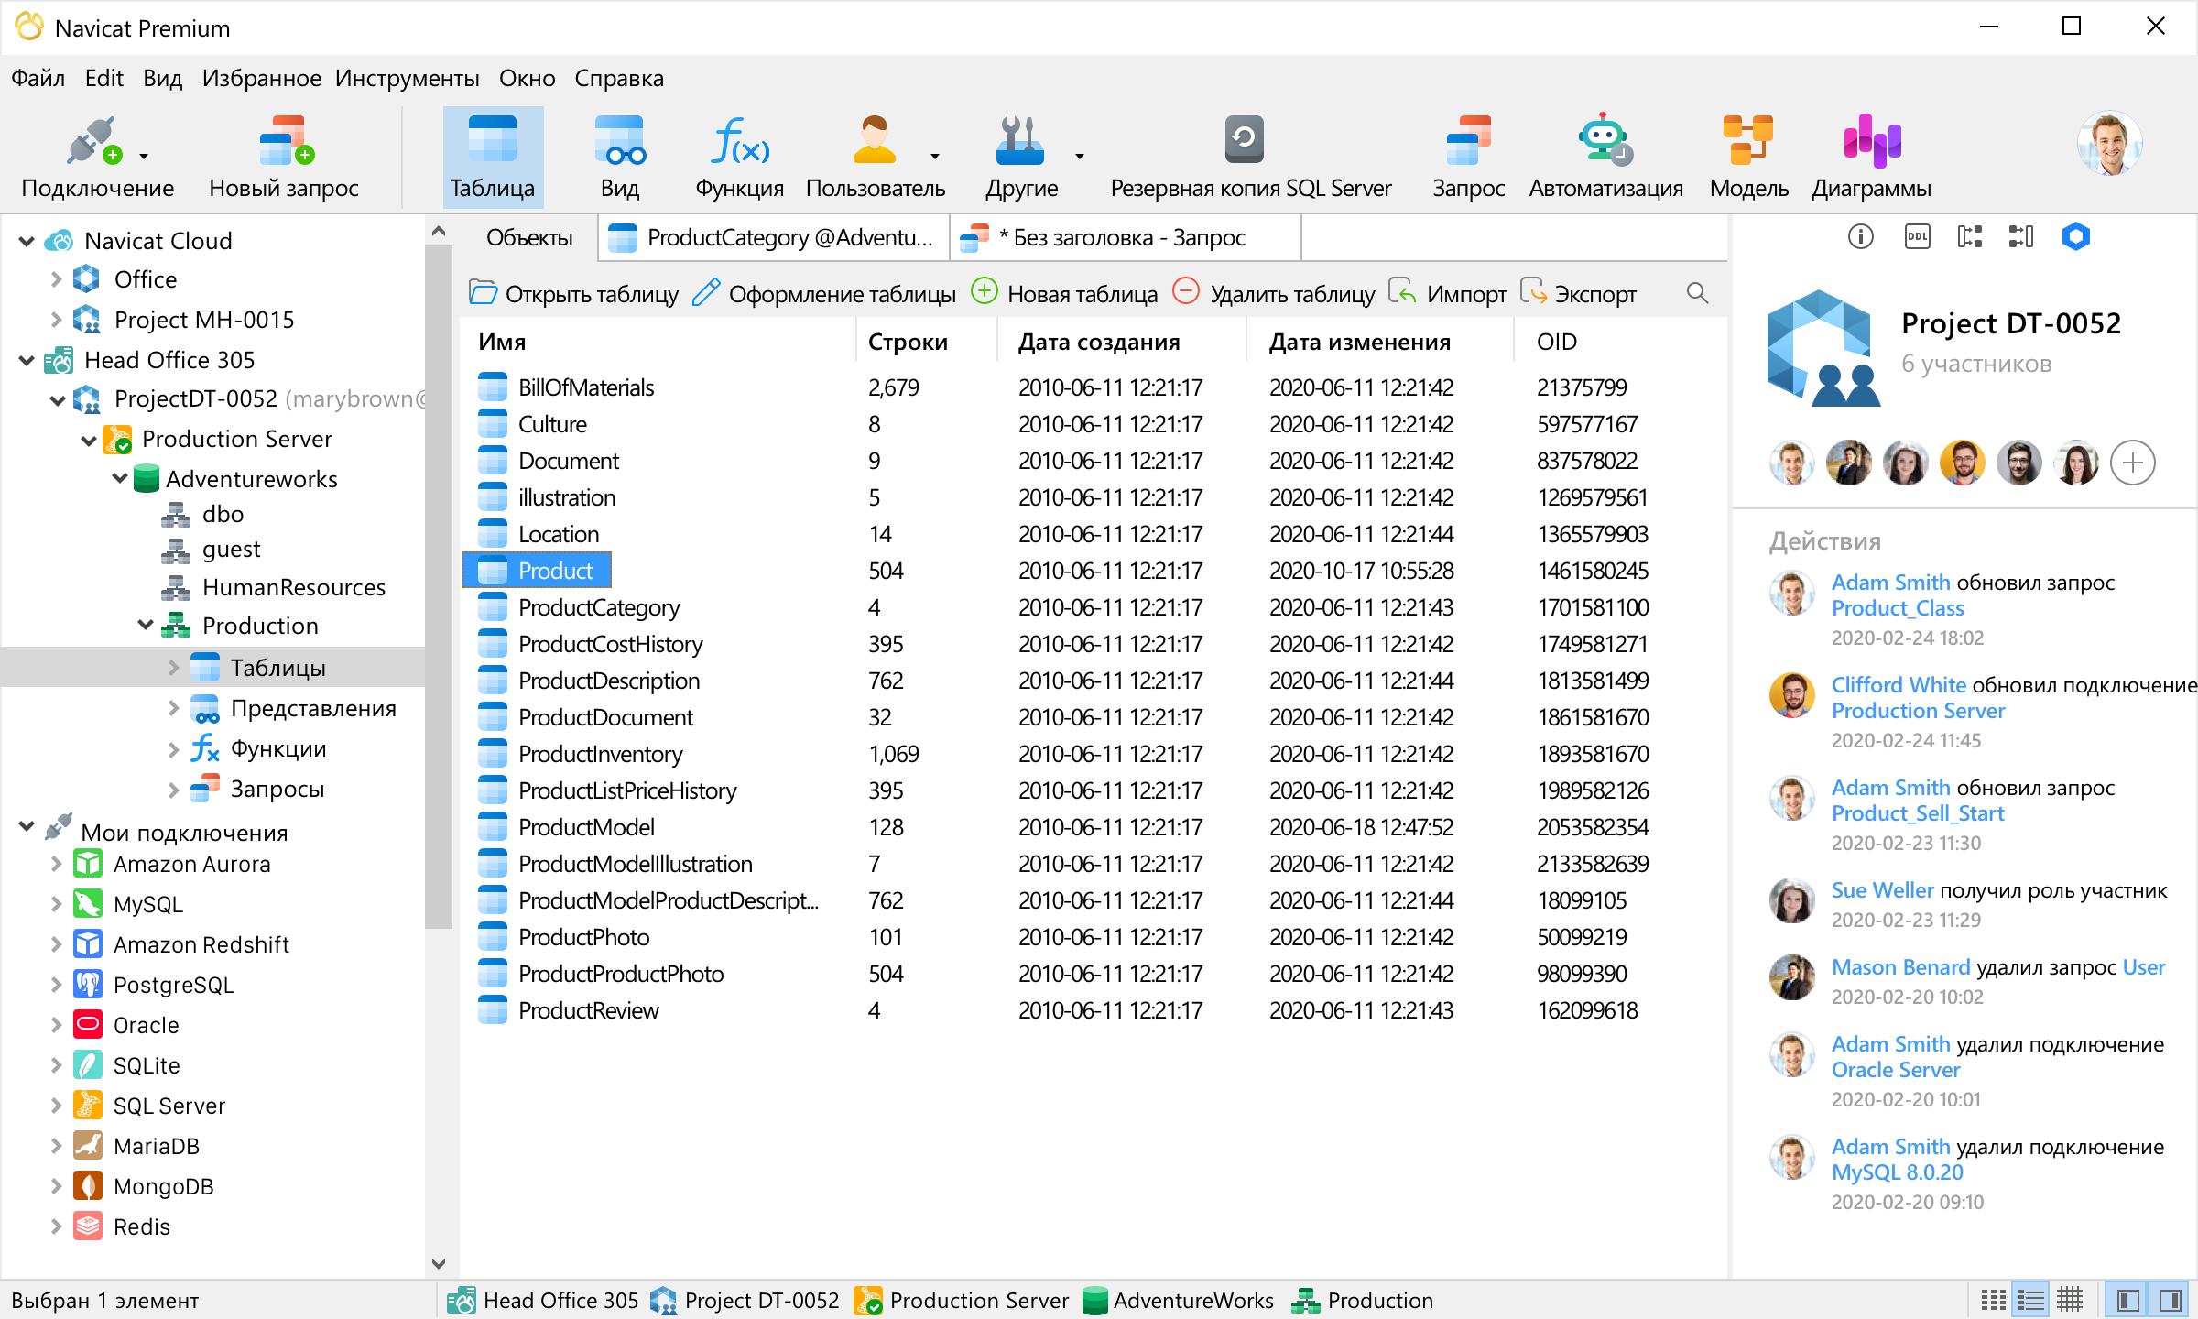Sort by the Строки column header
Viewport: 2198px width, 1319px height.
coord(927,342)
